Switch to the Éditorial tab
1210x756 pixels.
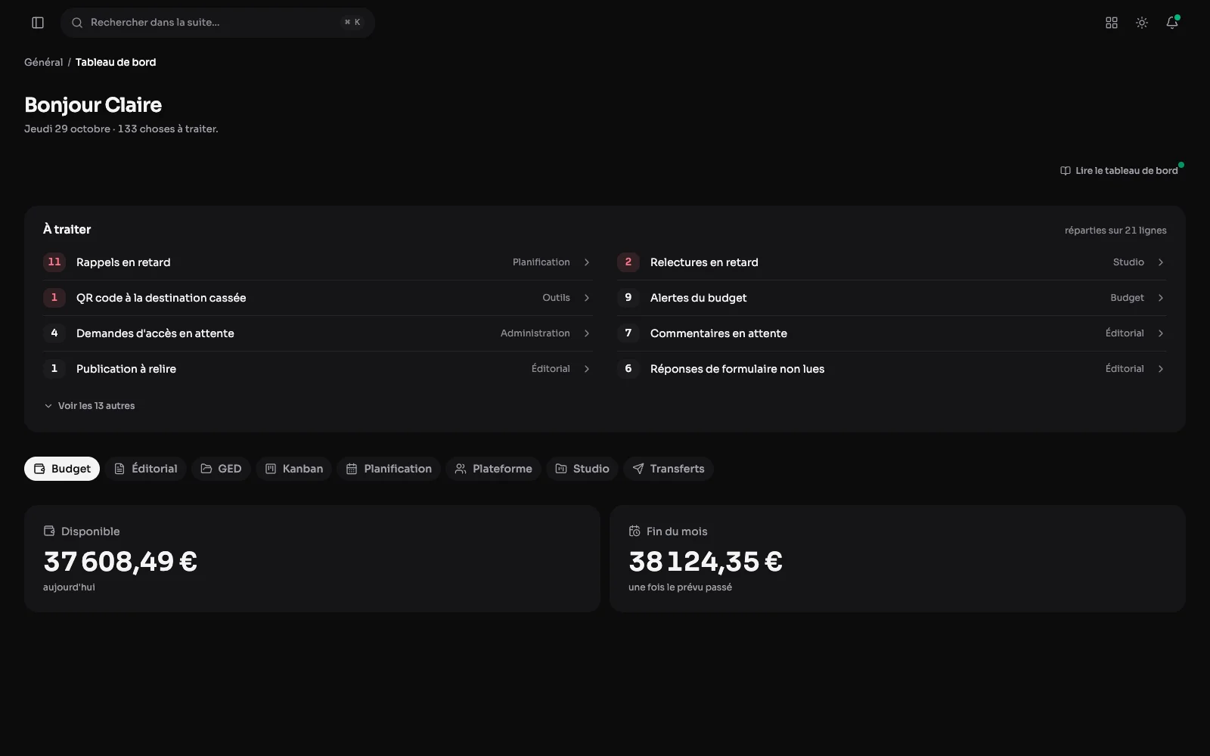145,469
